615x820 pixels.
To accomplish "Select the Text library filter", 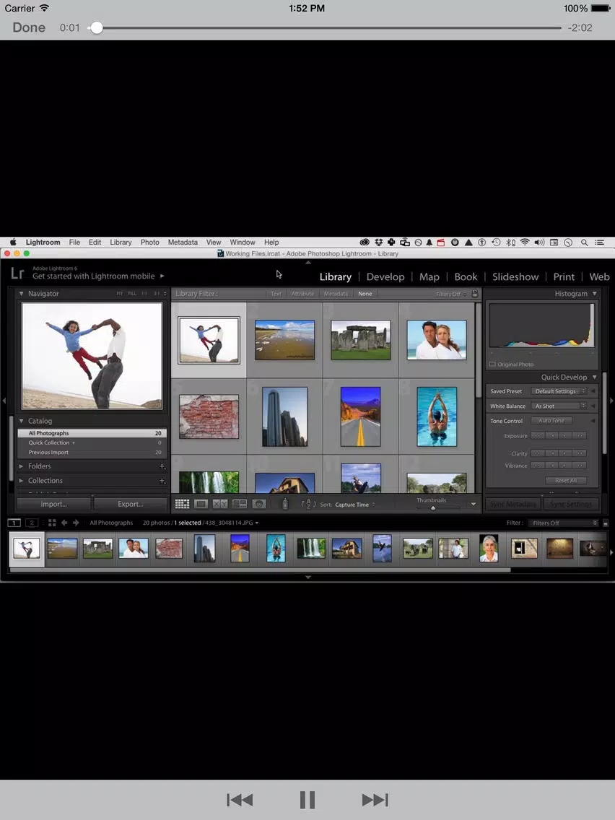I will [276, 294].
